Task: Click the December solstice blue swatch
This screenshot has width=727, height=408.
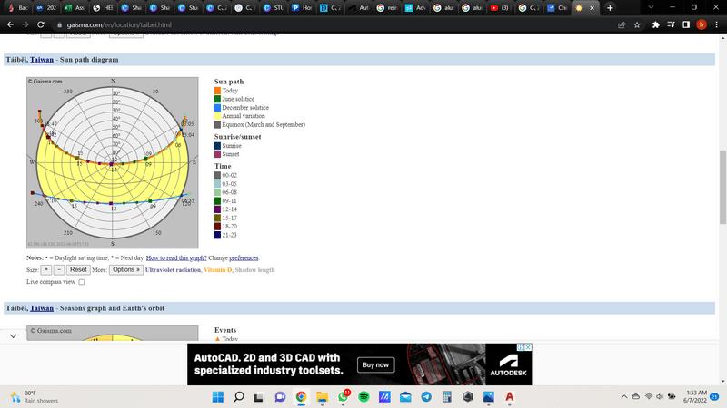Action: click(x=217, y=108)
